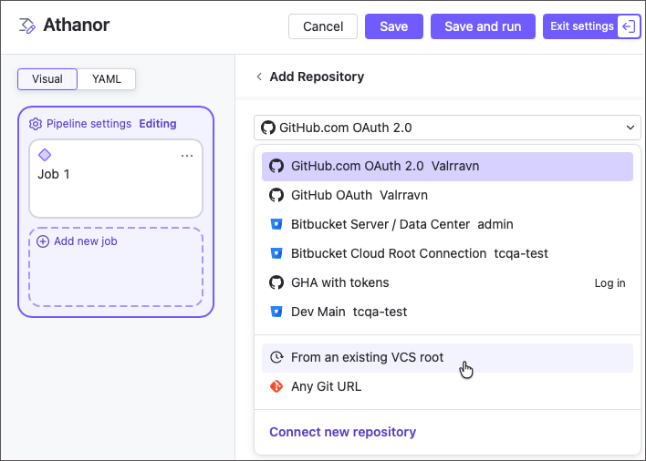Click the Log in link for GHA with tokens
This screenshot has height=461, width=646.
(610, 283)
